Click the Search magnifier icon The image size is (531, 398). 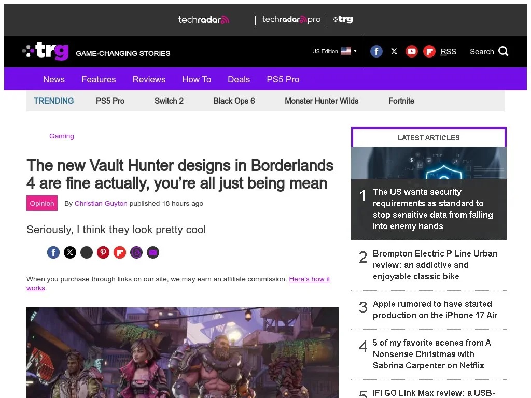click(x=504, y=51)
